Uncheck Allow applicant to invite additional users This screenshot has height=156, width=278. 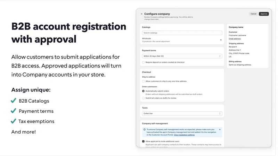point(143,141)
